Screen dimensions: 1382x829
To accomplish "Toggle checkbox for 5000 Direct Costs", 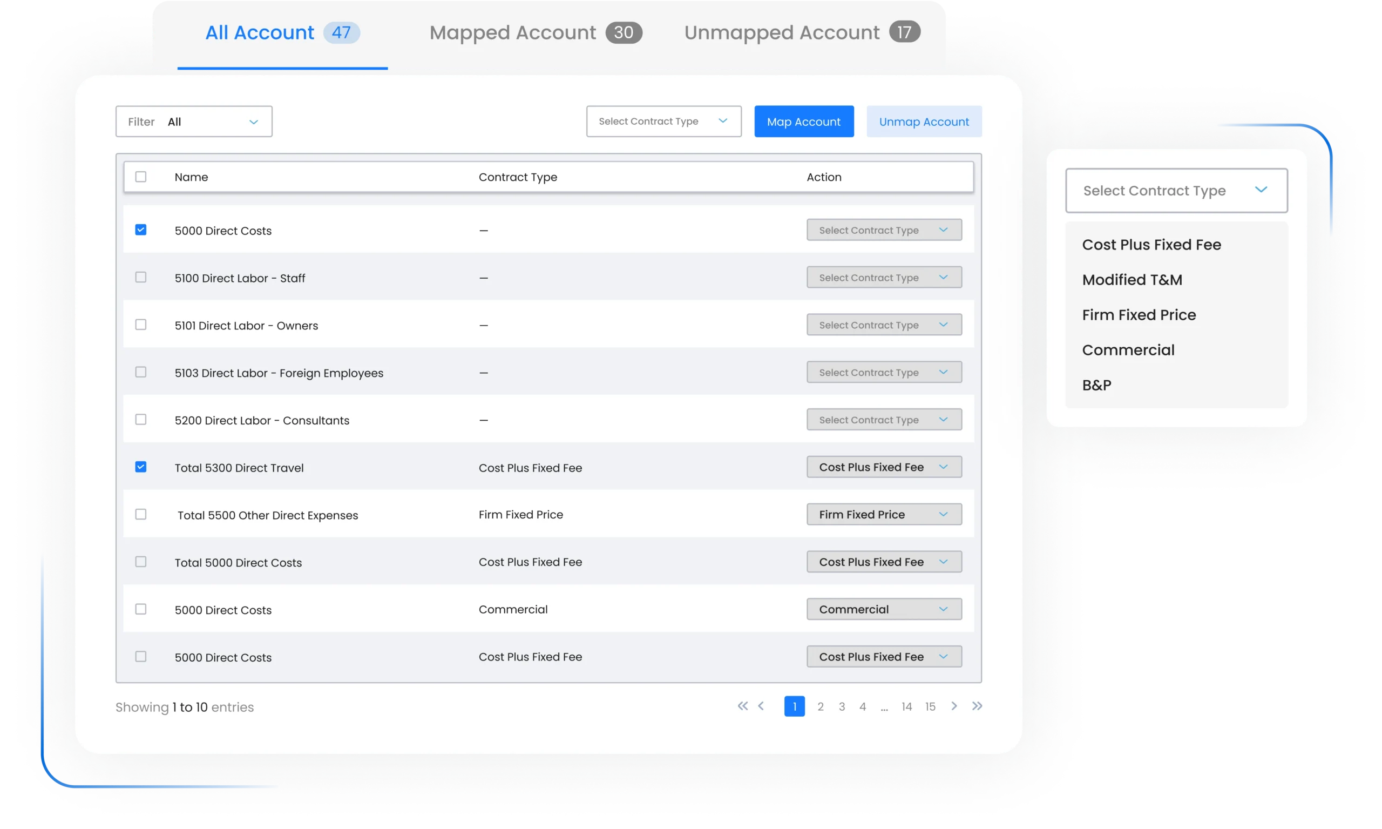I will tap(140, 230).
